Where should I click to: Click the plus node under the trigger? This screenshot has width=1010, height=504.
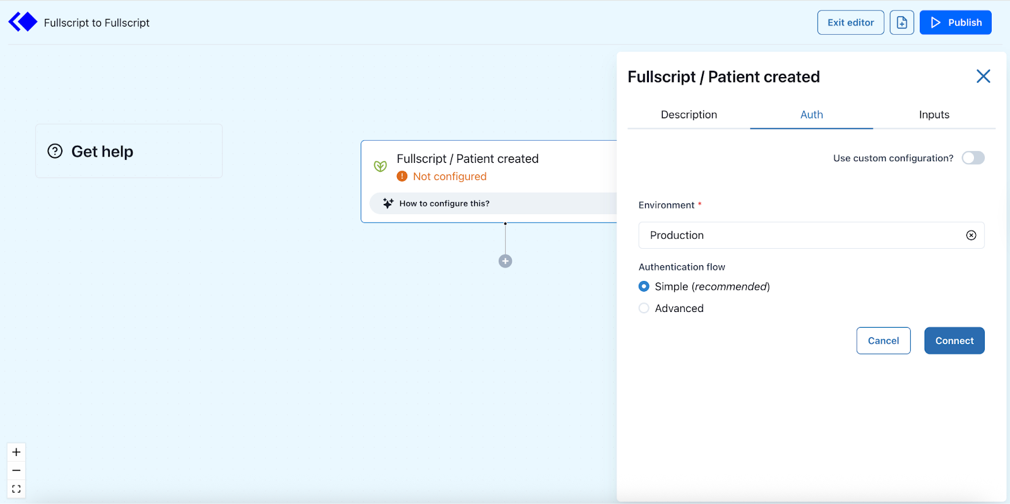[x=505, y=261]
